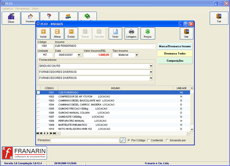
Task: Click the Franarin logo
Action: (24, 153)
